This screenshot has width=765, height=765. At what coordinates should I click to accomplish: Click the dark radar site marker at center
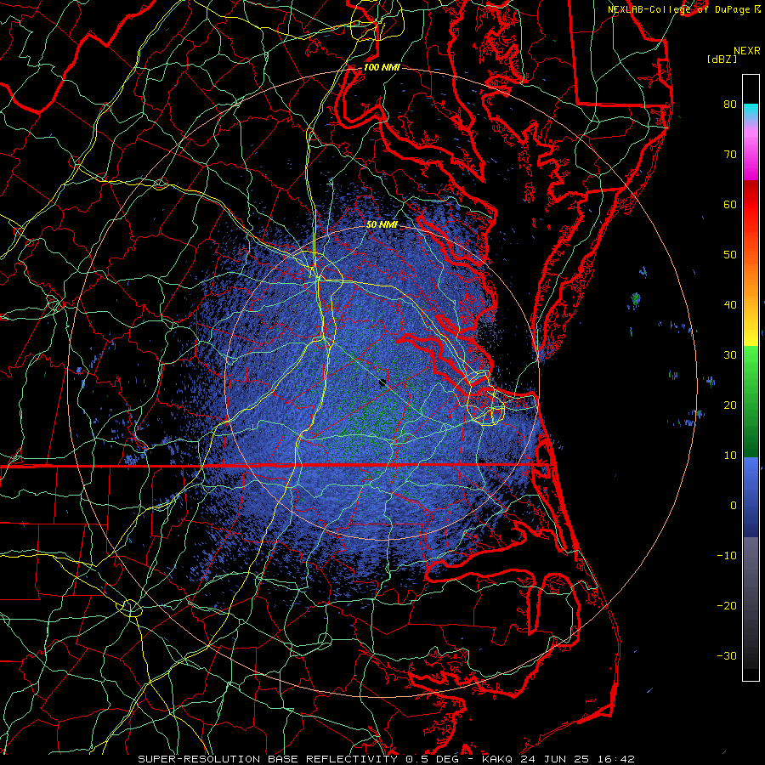(x=382, y=383)
